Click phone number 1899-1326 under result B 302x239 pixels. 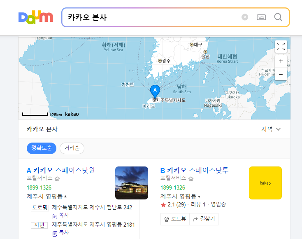click(173, 187)
